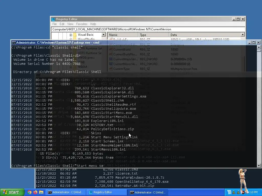Screen dimensions: 262x196
Task: Switch to first Administrator cmd taskbar button
Action: [66, 192]
